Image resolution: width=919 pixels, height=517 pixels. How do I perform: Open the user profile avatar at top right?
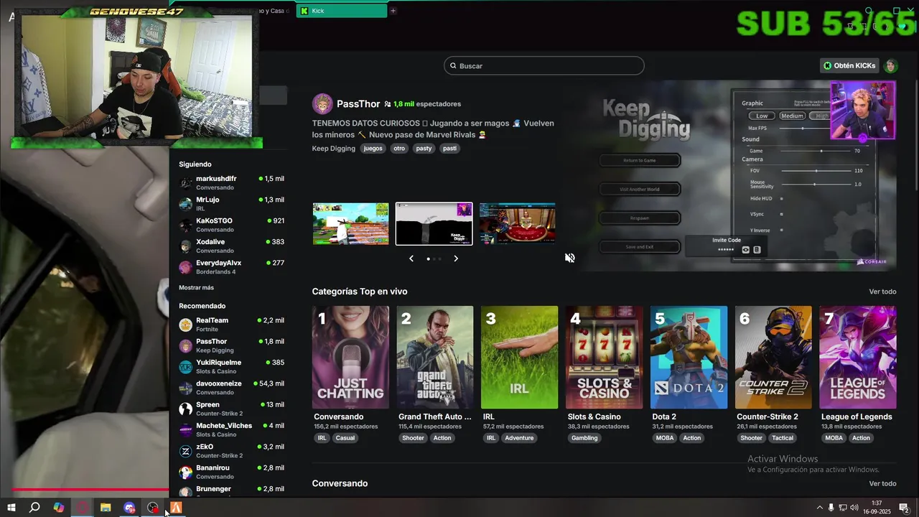[x=891, y=66]
